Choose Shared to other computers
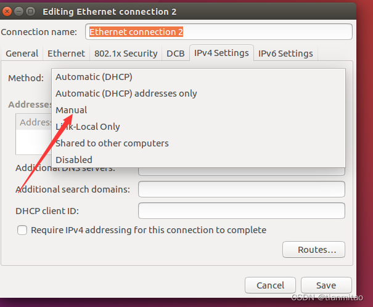Viewport: 373px width, 307px height. tap(112, 143)
